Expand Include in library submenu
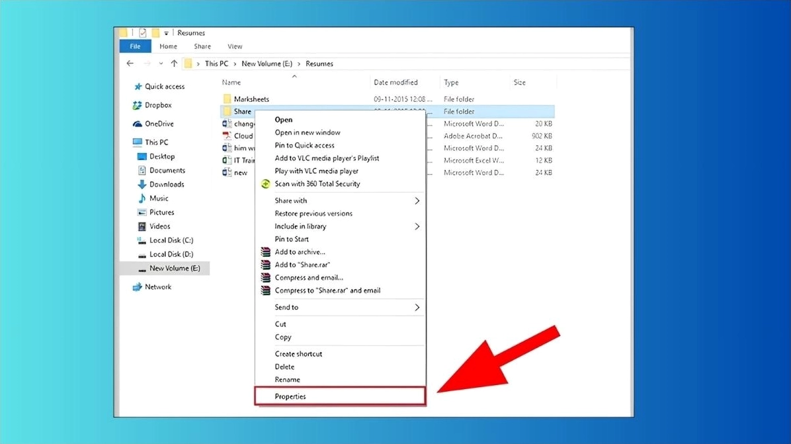The width and height of the screenshot is (791, 444). pos(417,226)
